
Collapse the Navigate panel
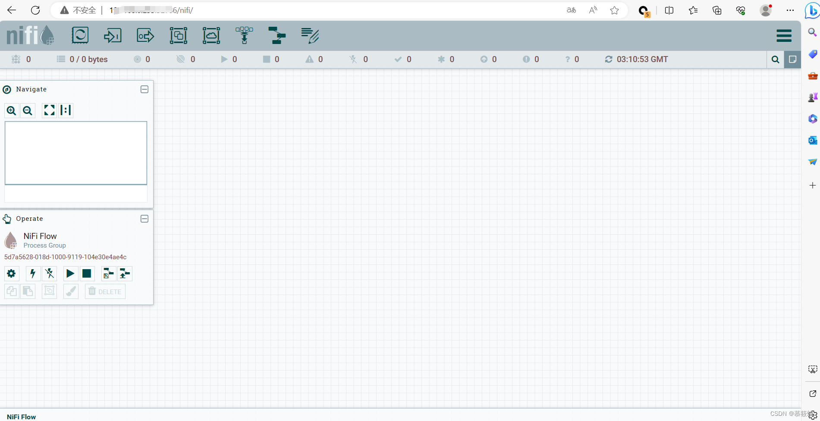[x=145, y=89]
